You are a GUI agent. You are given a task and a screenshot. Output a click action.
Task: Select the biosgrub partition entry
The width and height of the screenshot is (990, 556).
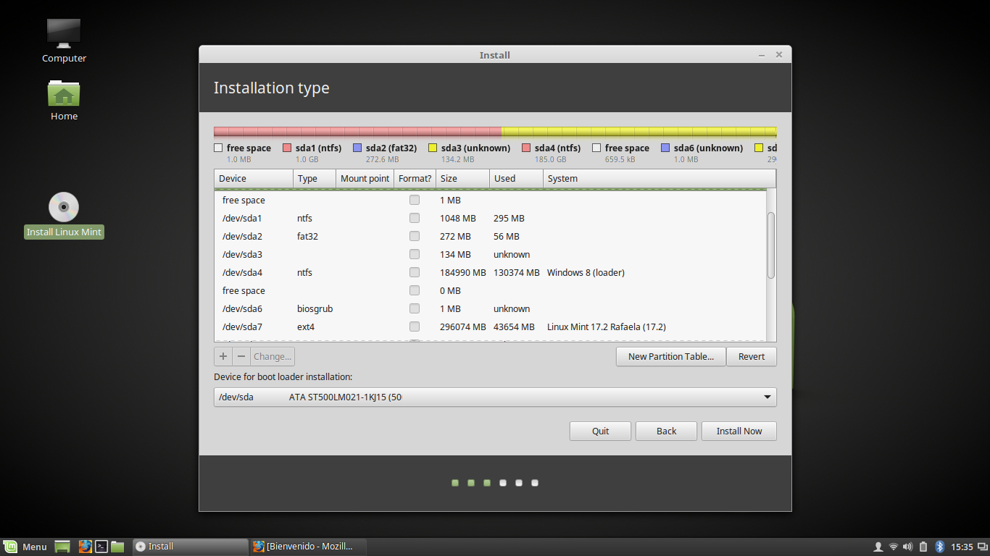490,308
